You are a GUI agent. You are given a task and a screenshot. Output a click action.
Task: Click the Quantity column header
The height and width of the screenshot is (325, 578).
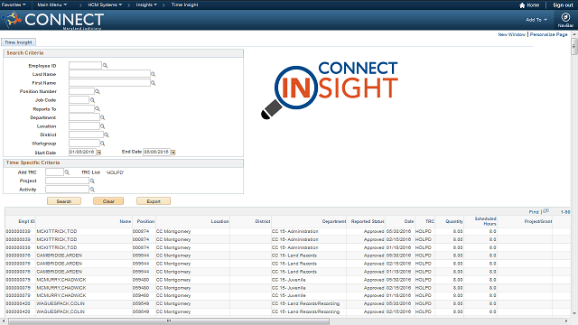[454, 221]
